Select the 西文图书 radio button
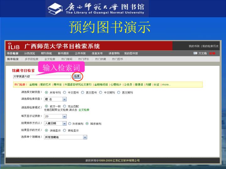The width and height of the screenshot is (226, 169). point(83,92)
